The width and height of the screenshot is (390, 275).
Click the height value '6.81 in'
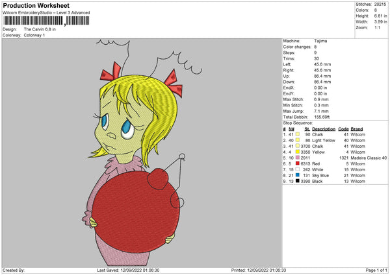tap(381, 16)
